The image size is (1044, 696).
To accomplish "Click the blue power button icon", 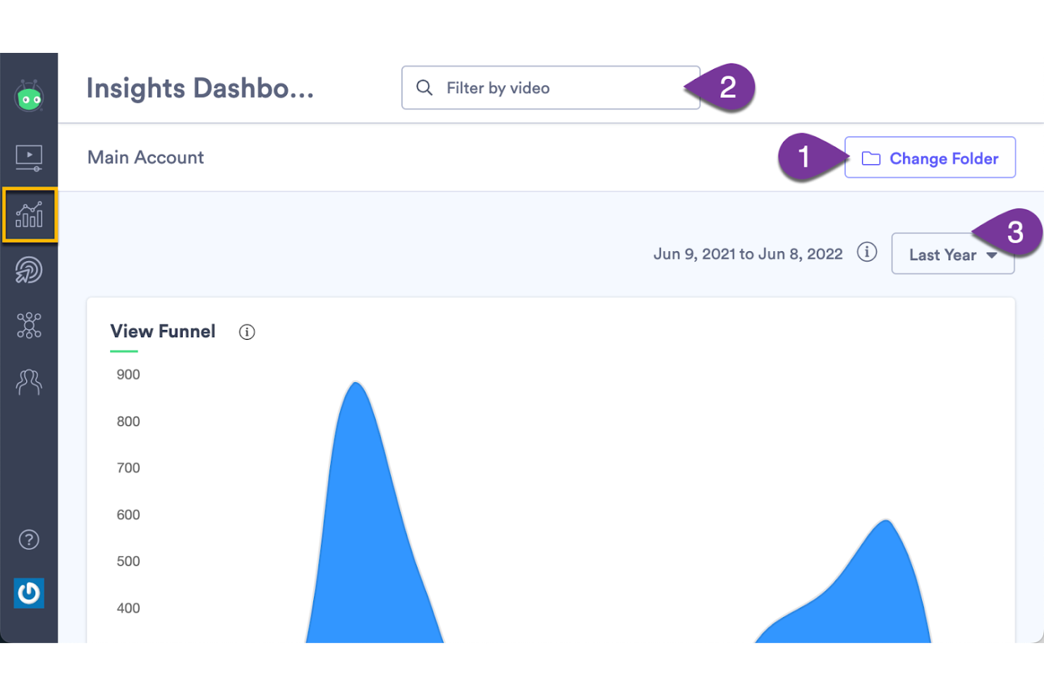I will pyautogui.click(x=28, y=593).
